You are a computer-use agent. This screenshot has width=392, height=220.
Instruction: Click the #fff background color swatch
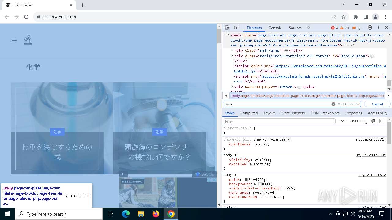pos(260,184)
